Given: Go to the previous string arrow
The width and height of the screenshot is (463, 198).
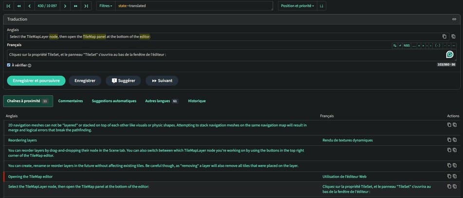Looking at the screenshot, I should tap(30, 6).
